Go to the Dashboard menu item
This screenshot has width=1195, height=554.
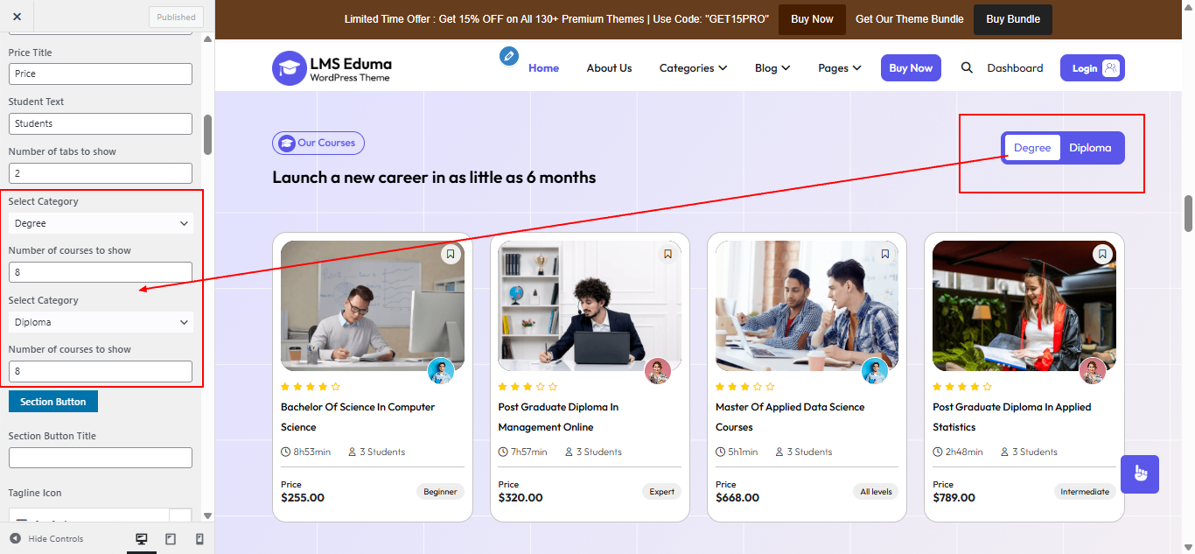(1015, 67)
